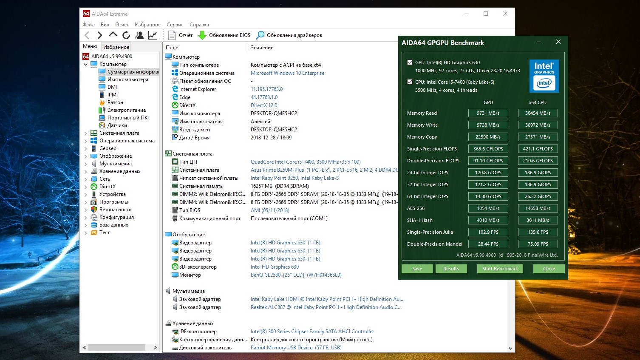
Task: Expand the Хранение данных tree node
Action: tap(86, 171)
